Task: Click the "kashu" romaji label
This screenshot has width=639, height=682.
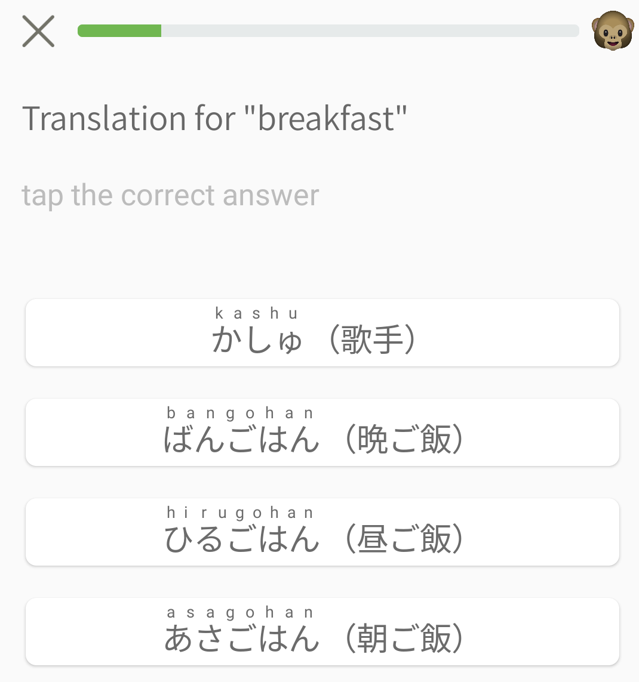Action: [256, 313]
